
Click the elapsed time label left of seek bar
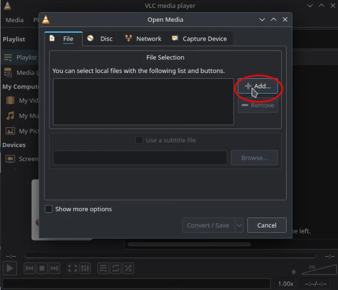click(x=11, y=256)
